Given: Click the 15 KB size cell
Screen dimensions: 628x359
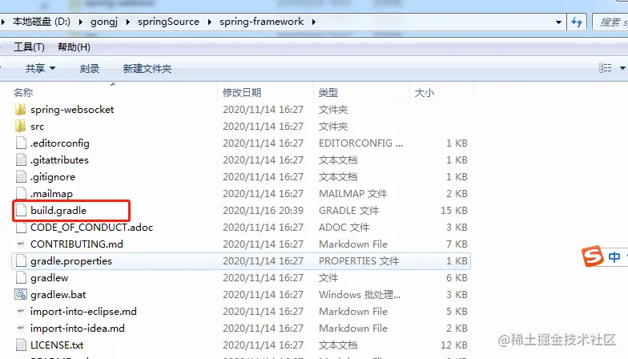Looking at the screenshot, I should pyautogui.click(x=454, y=210).
